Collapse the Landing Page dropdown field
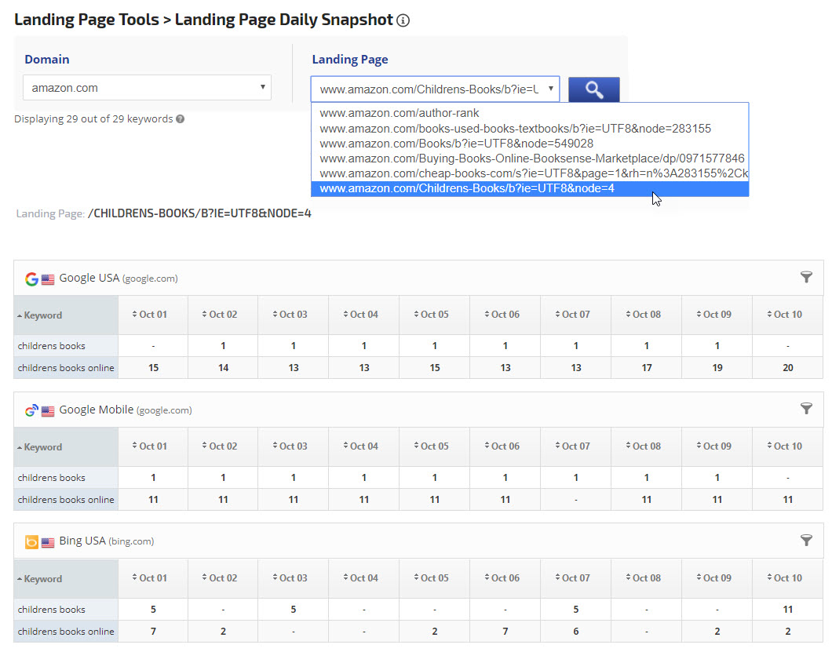Screen dimensions: 832x652 click(x=435, y=89)
